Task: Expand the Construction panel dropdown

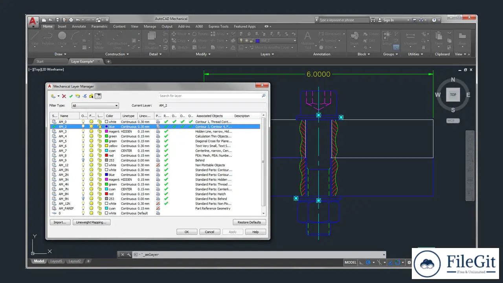Action: [x=117, y=54]
